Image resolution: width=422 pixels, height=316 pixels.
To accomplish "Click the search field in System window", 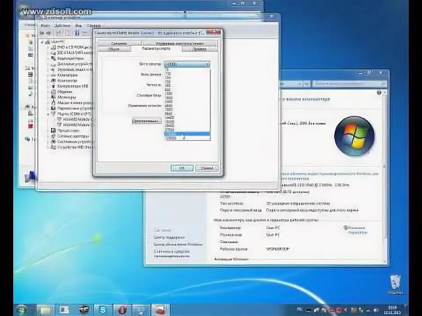I will pos(349,84).
